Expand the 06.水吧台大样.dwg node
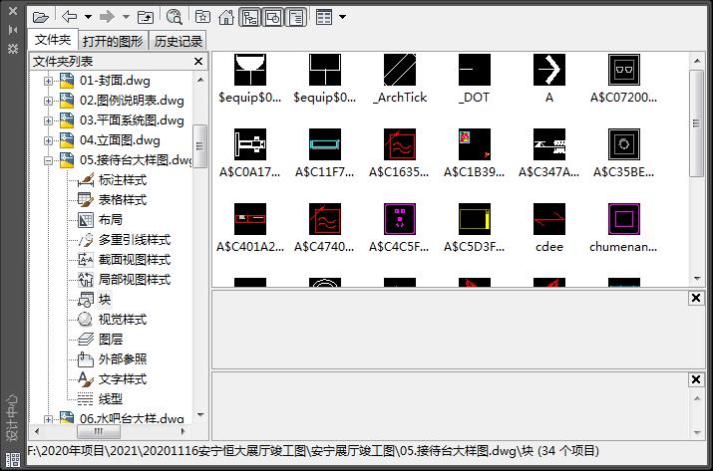Screen dimensions: 713x471 48,419
